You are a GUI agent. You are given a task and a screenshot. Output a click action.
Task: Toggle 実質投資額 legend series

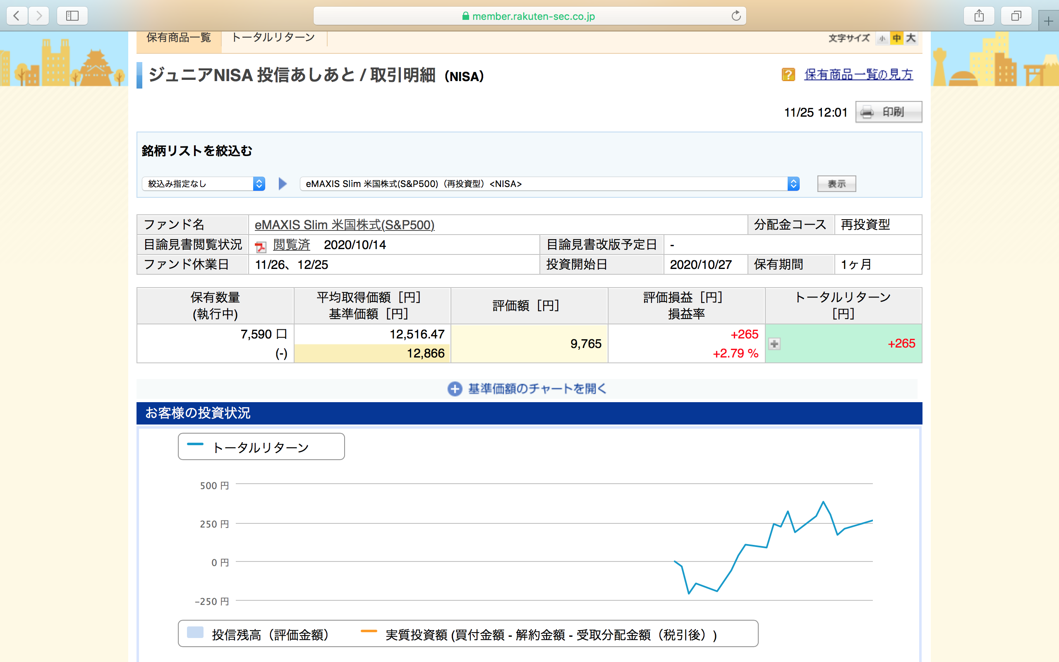click(539, 634)
